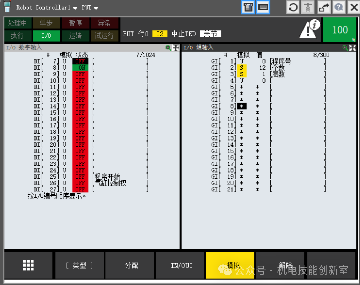360x285 pixels.
Task: Click the 关节 coordinate label
Action: click(210, 34)
